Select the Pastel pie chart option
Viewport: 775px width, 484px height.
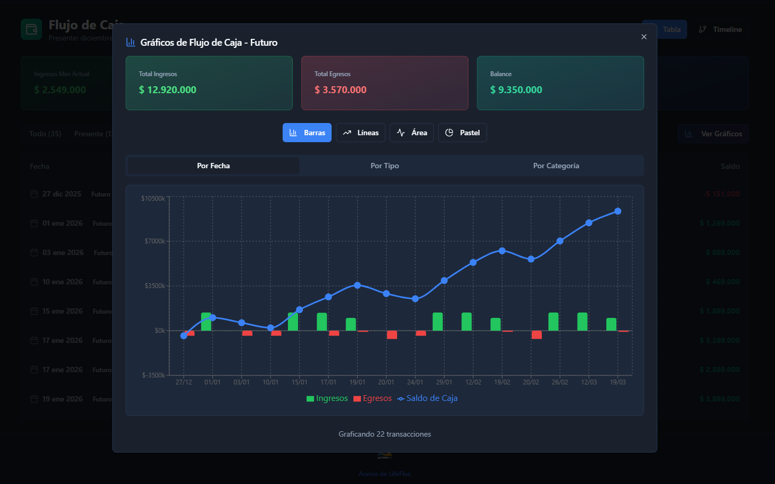coord(462,133)
